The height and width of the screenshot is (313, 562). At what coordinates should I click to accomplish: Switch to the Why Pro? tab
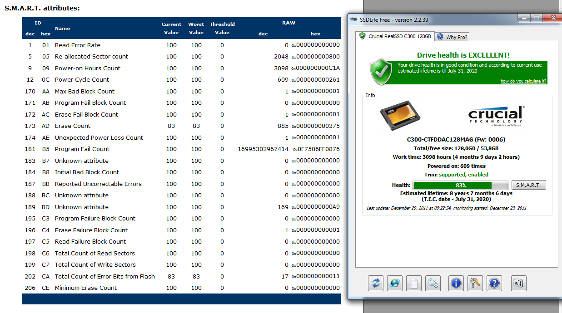tap(452, 37)
